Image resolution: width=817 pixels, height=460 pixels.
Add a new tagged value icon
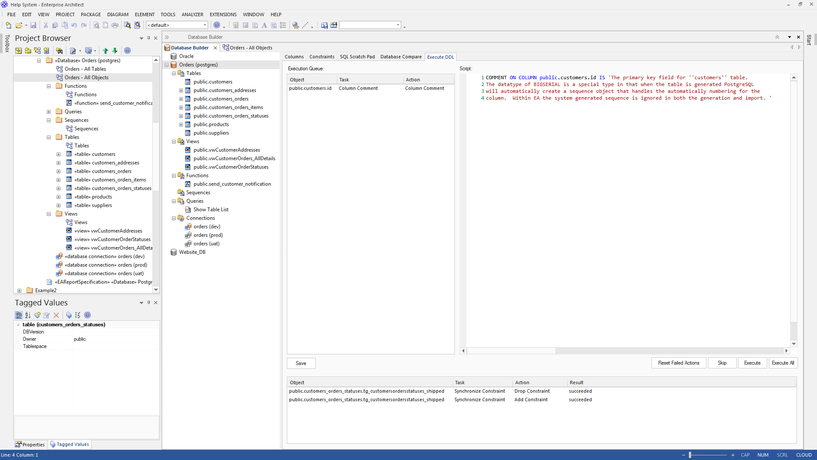tap(37, 315)
